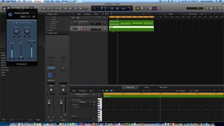This screenshot has width=224, height=126.
Task: Open the Record menu
Action: coord(46,1)
